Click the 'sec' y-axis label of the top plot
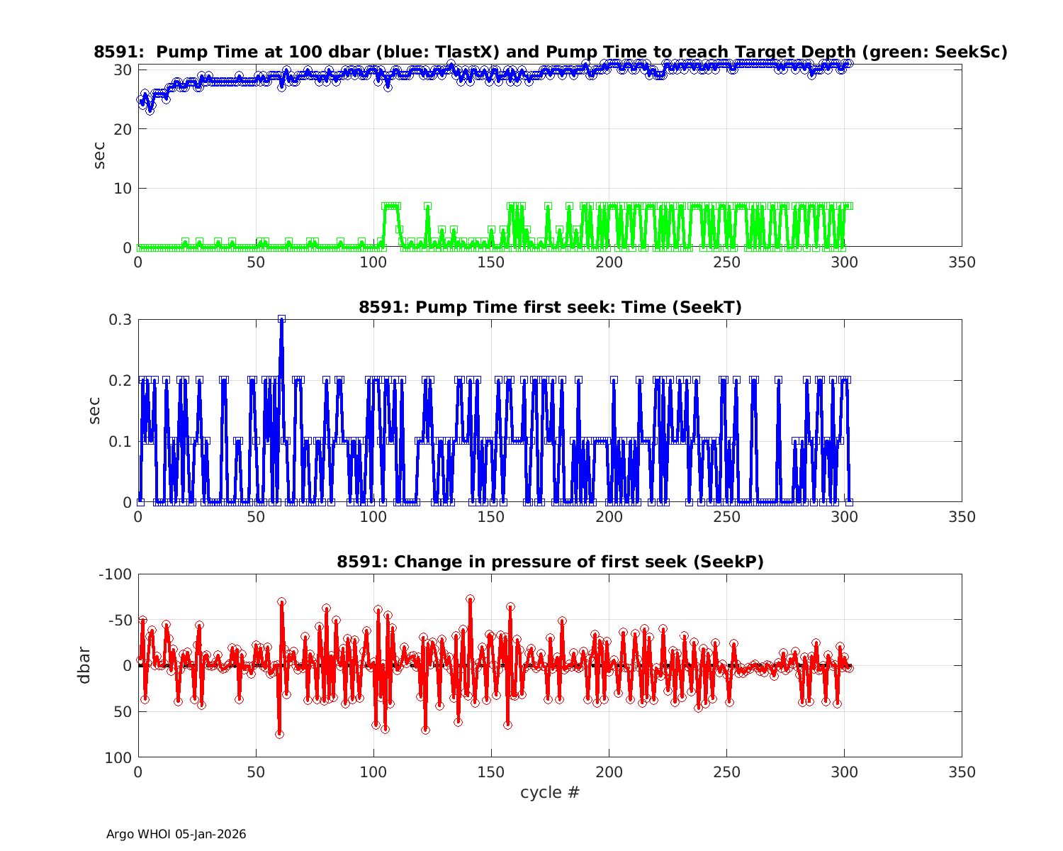The width and height of the screenshot is (1063, 851). 100,155
